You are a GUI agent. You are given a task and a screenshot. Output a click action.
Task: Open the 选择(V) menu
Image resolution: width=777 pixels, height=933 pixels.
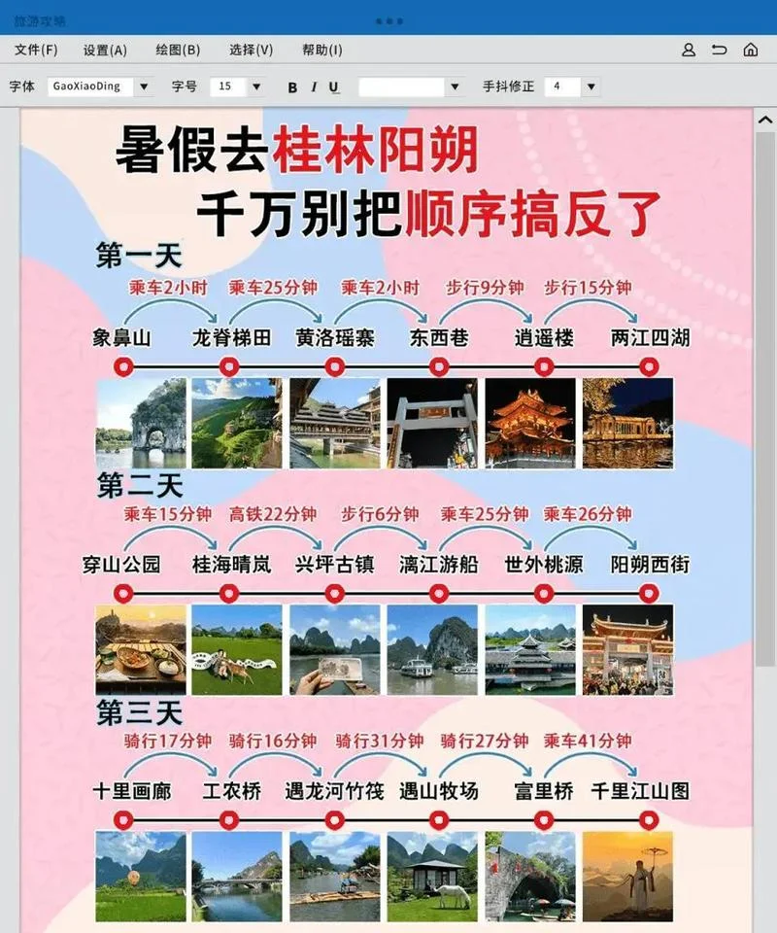coord(251,50)
